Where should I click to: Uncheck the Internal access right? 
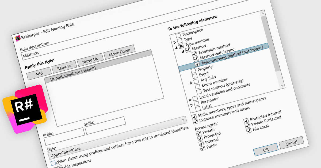[x=201, y=143]
